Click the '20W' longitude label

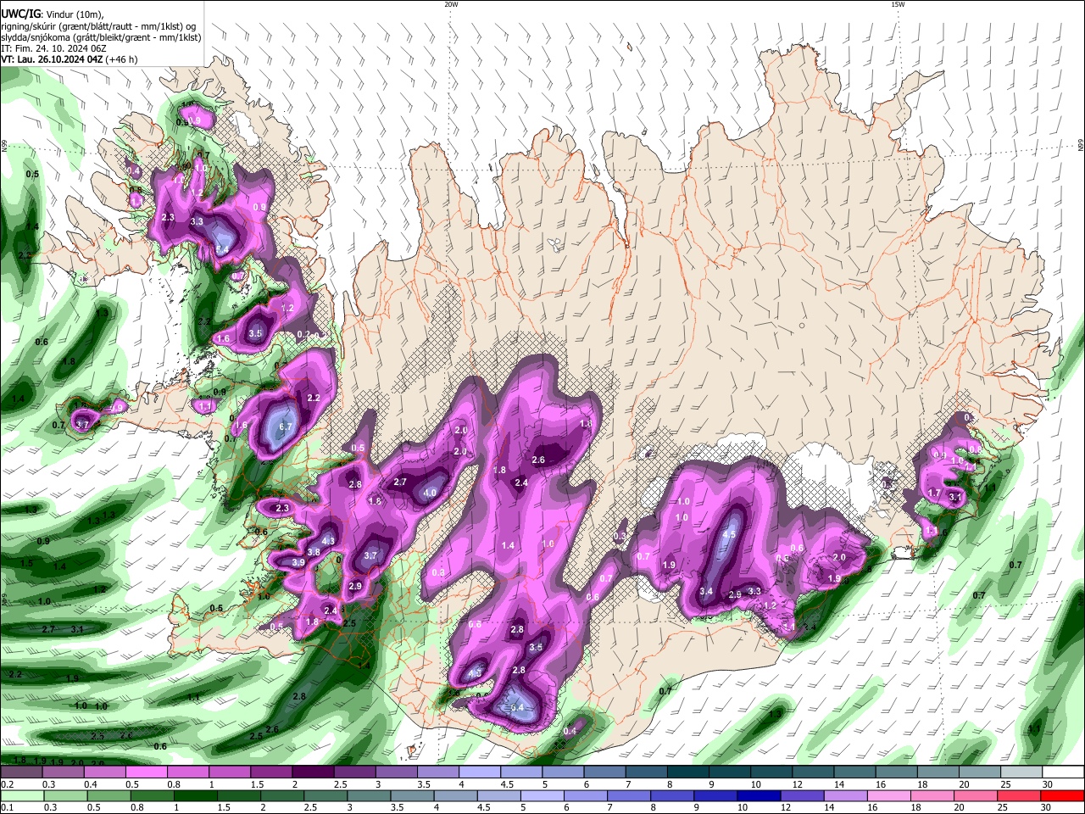[x=451, y=4]
